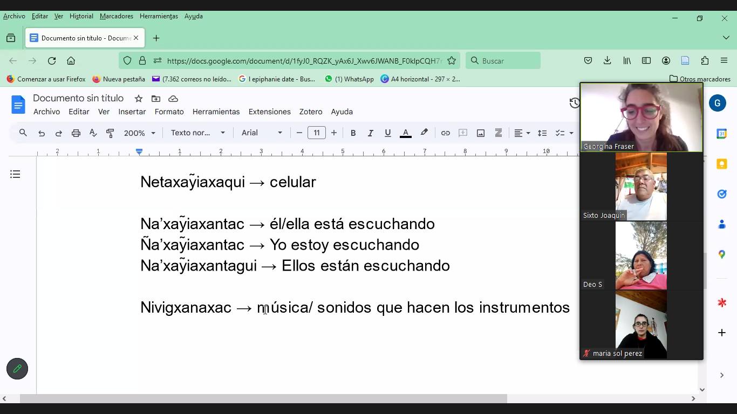Insert link using the chain icon
The image size is (737, 414).
click(445, 133)
